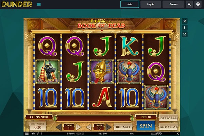The height and width of the screenshot is (136, 204).
Task: Open the Paytable
Action: pyautogui.click(x=168, y=118)
